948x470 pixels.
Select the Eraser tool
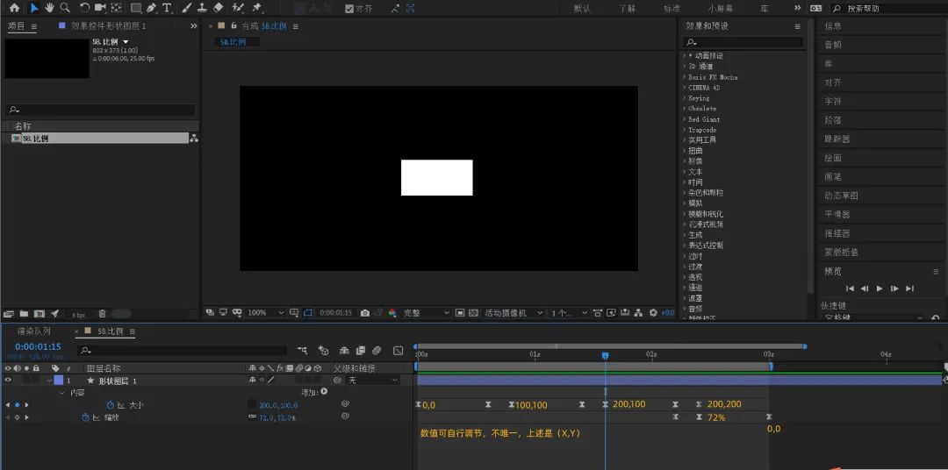[x=219, y=8]
